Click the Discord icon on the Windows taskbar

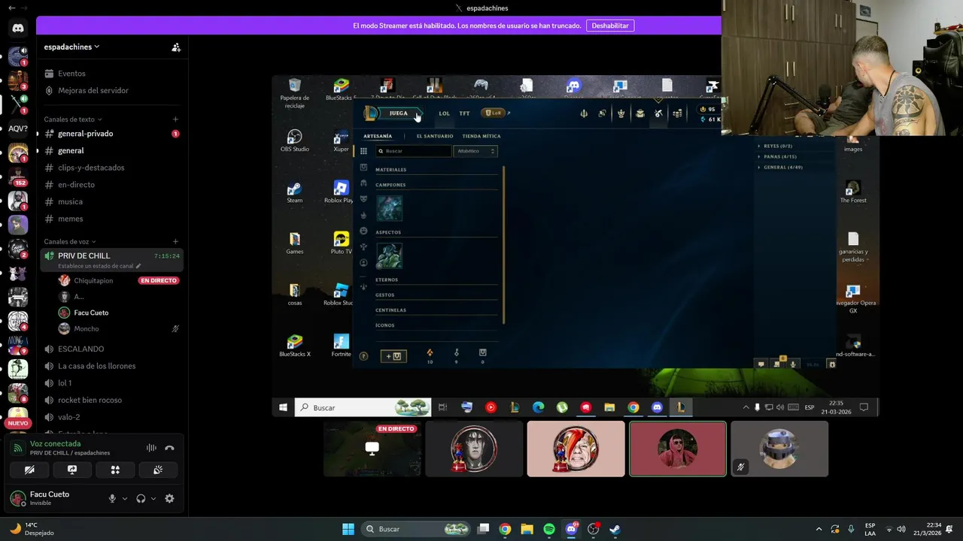coord(571,529)
